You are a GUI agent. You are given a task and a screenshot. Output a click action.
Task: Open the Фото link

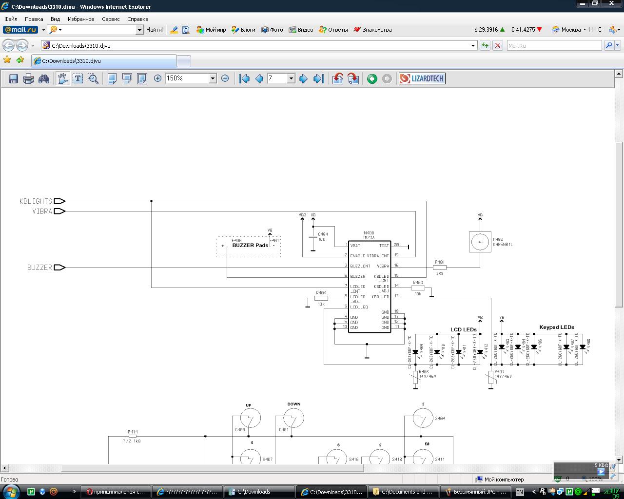(x=272, y=30)
